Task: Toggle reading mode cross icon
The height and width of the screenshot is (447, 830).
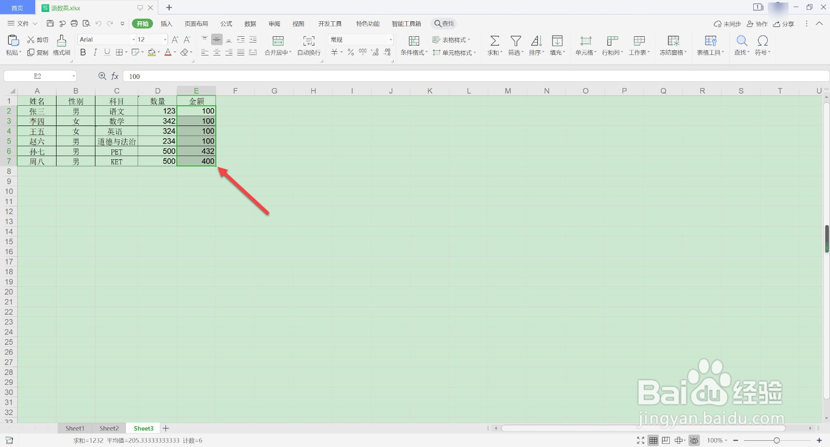Action: (x=679, y=440)
